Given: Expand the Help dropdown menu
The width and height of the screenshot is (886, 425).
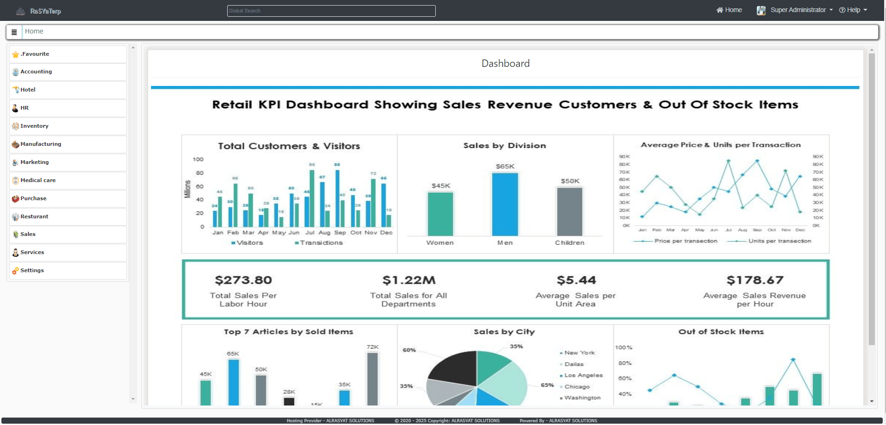Looking at the screenshot, I should tap(853, 10).
